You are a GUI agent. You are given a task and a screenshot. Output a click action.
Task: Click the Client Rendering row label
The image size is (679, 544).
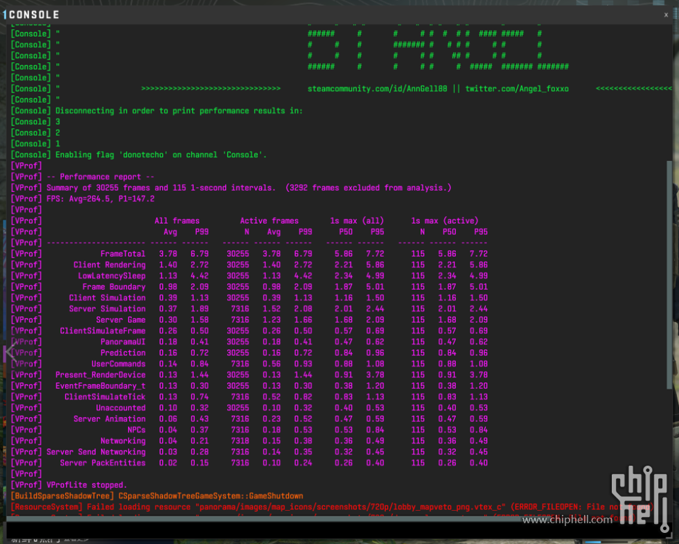pyautogui.click(x=109, y=265)
